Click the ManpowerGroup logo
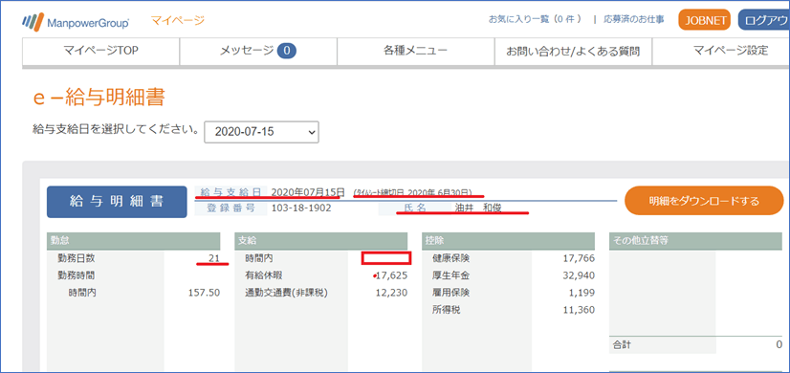Image resolution: width=790 pixels, height=373 pixels. pos(76,22)
